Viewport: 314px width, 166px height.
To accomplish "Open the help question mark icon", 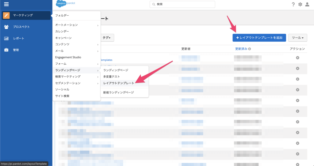I will click(293, 4).
